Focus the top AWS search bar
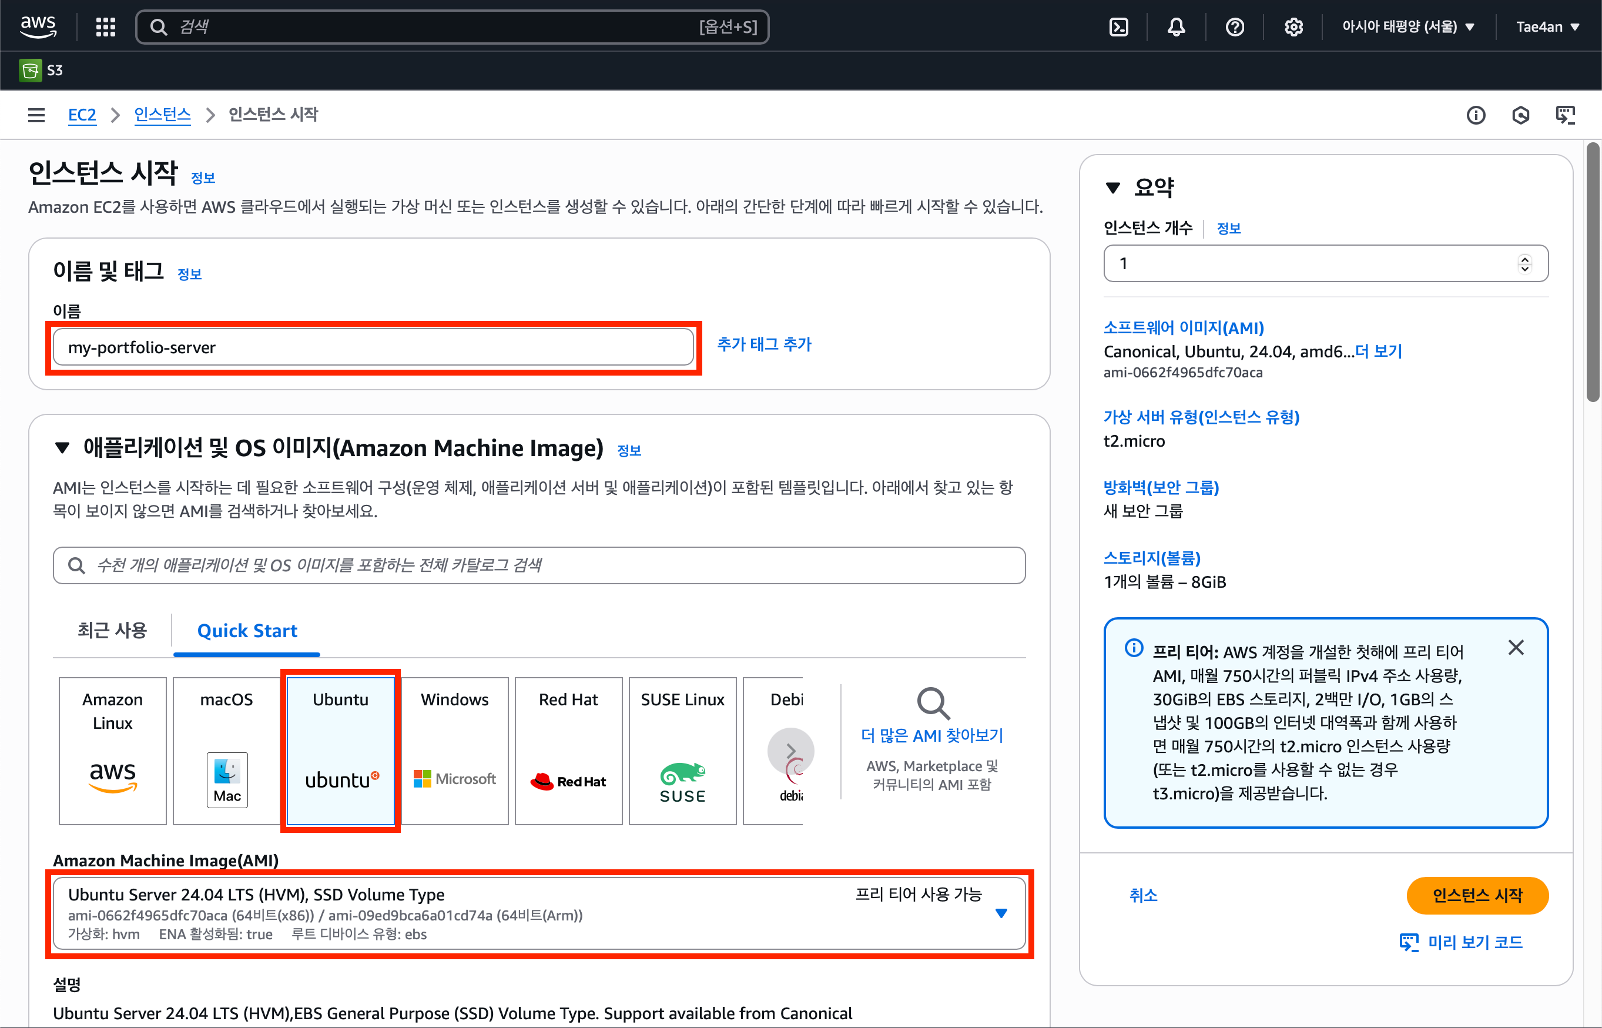Viewport: 1602px width, 1028px height. click(453, 26)
